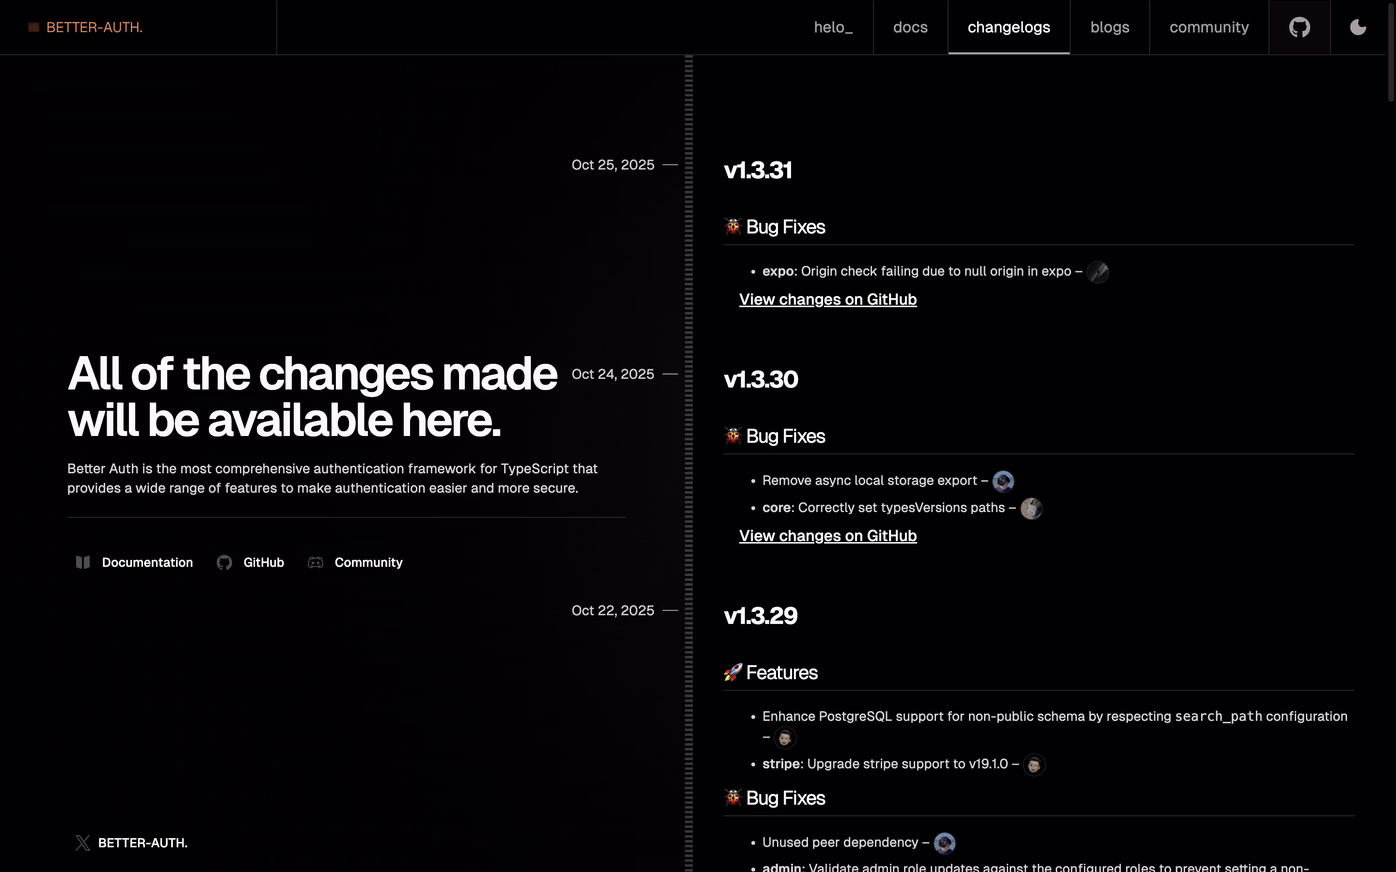Switch to the docs tab

pos(910,27)
